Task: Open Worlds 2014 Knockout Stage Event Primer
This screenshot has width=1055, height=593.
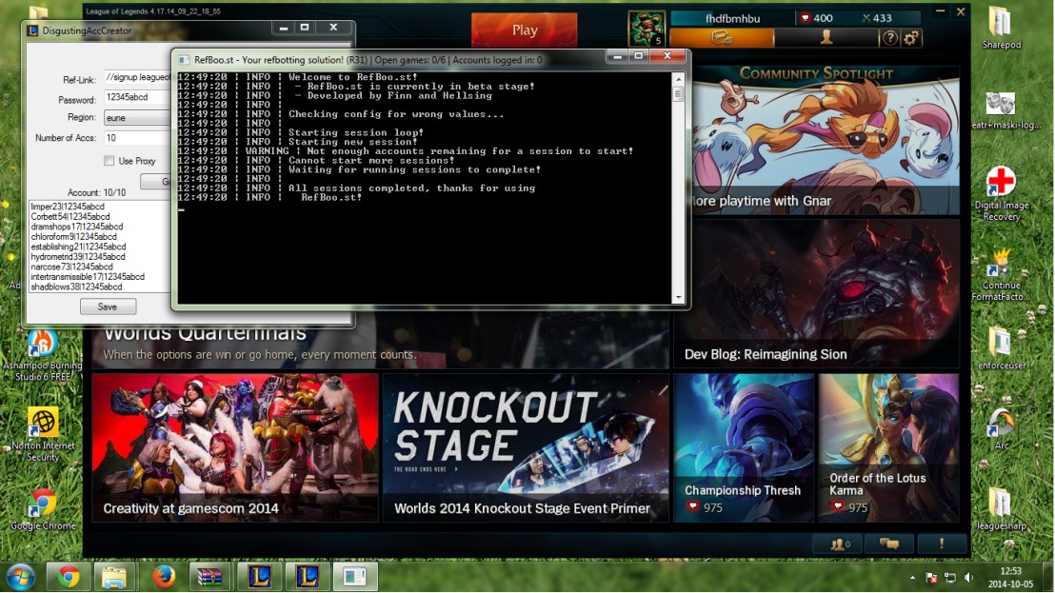Action: point(526,447)
